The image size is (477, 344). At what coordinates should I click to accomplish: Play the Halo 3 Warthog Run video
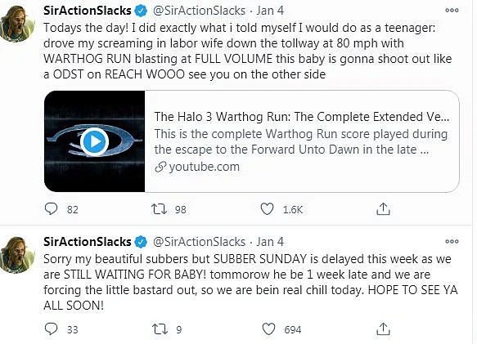click(x=95, y=141)
